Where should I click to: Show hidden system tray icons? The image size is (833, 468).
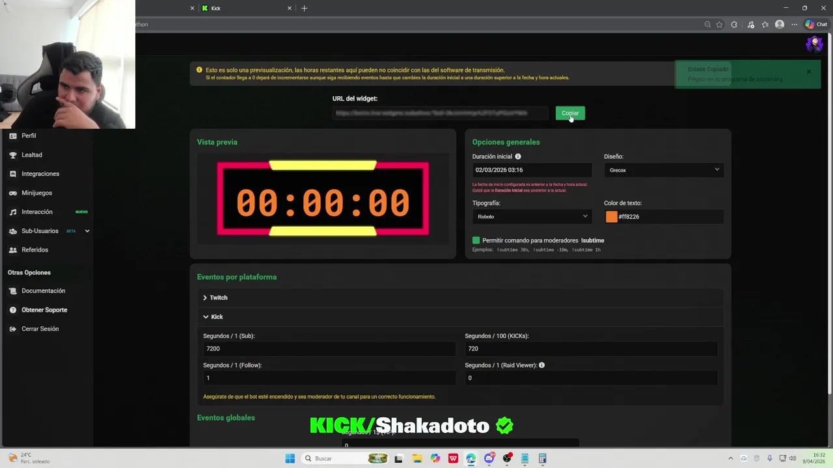730,458
